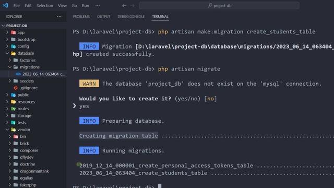334x188 pixels.
Task: Switch to the Output tab
Action: [x=103, y=16]
